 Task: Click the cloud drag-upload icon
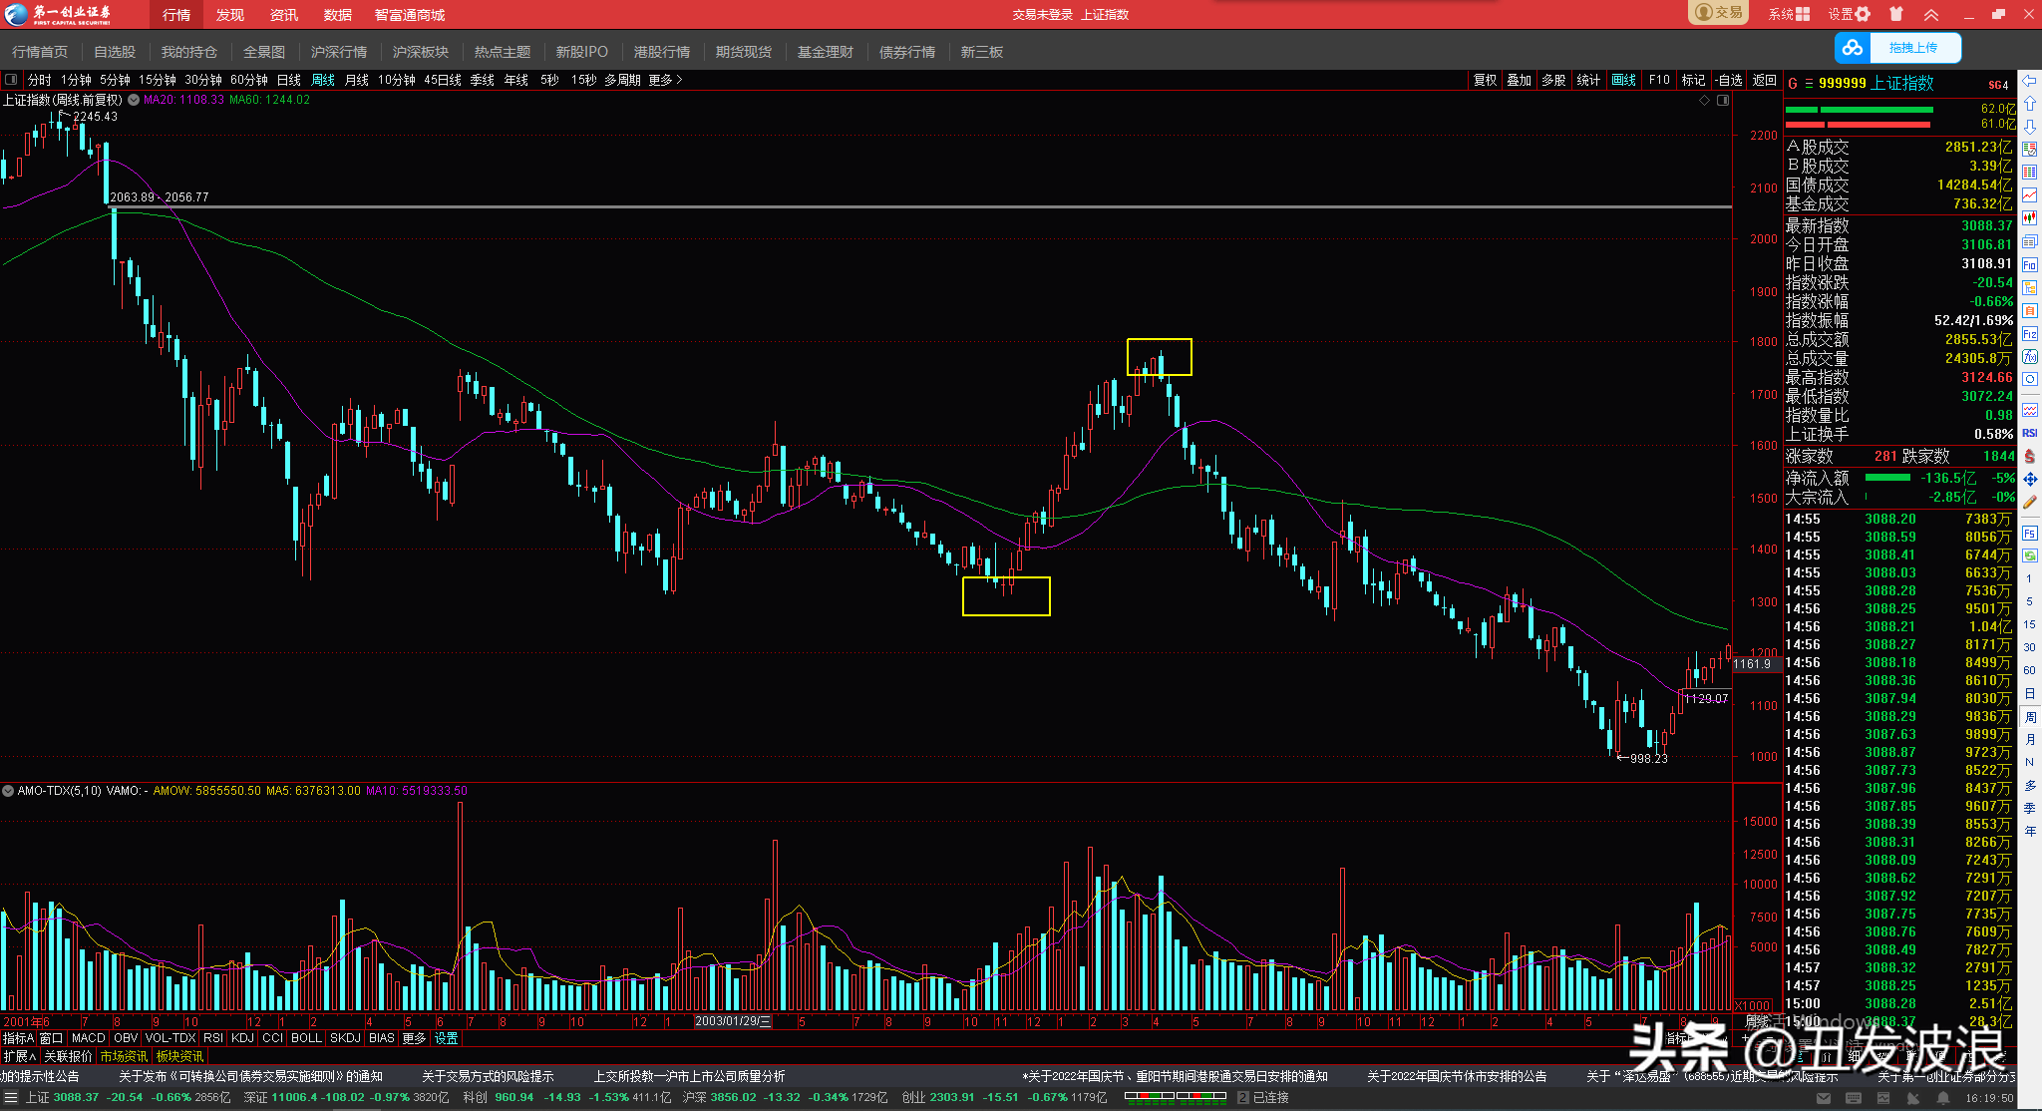(x=1853, y=47)
